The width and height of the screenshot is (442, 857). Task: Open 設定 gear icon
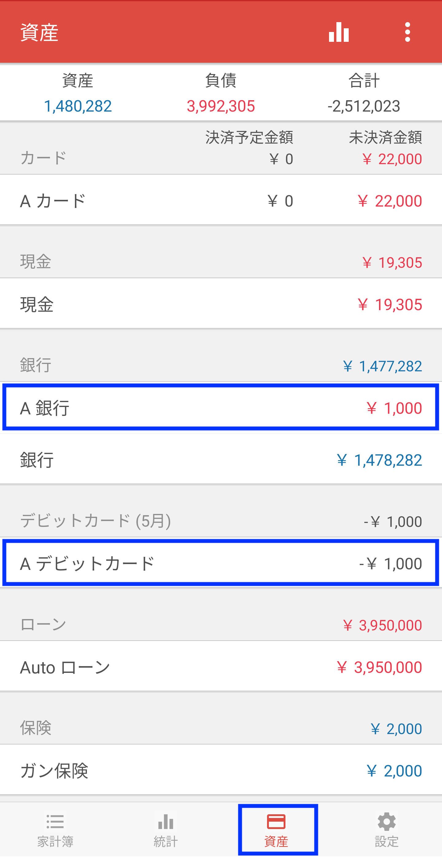point(386,829)
